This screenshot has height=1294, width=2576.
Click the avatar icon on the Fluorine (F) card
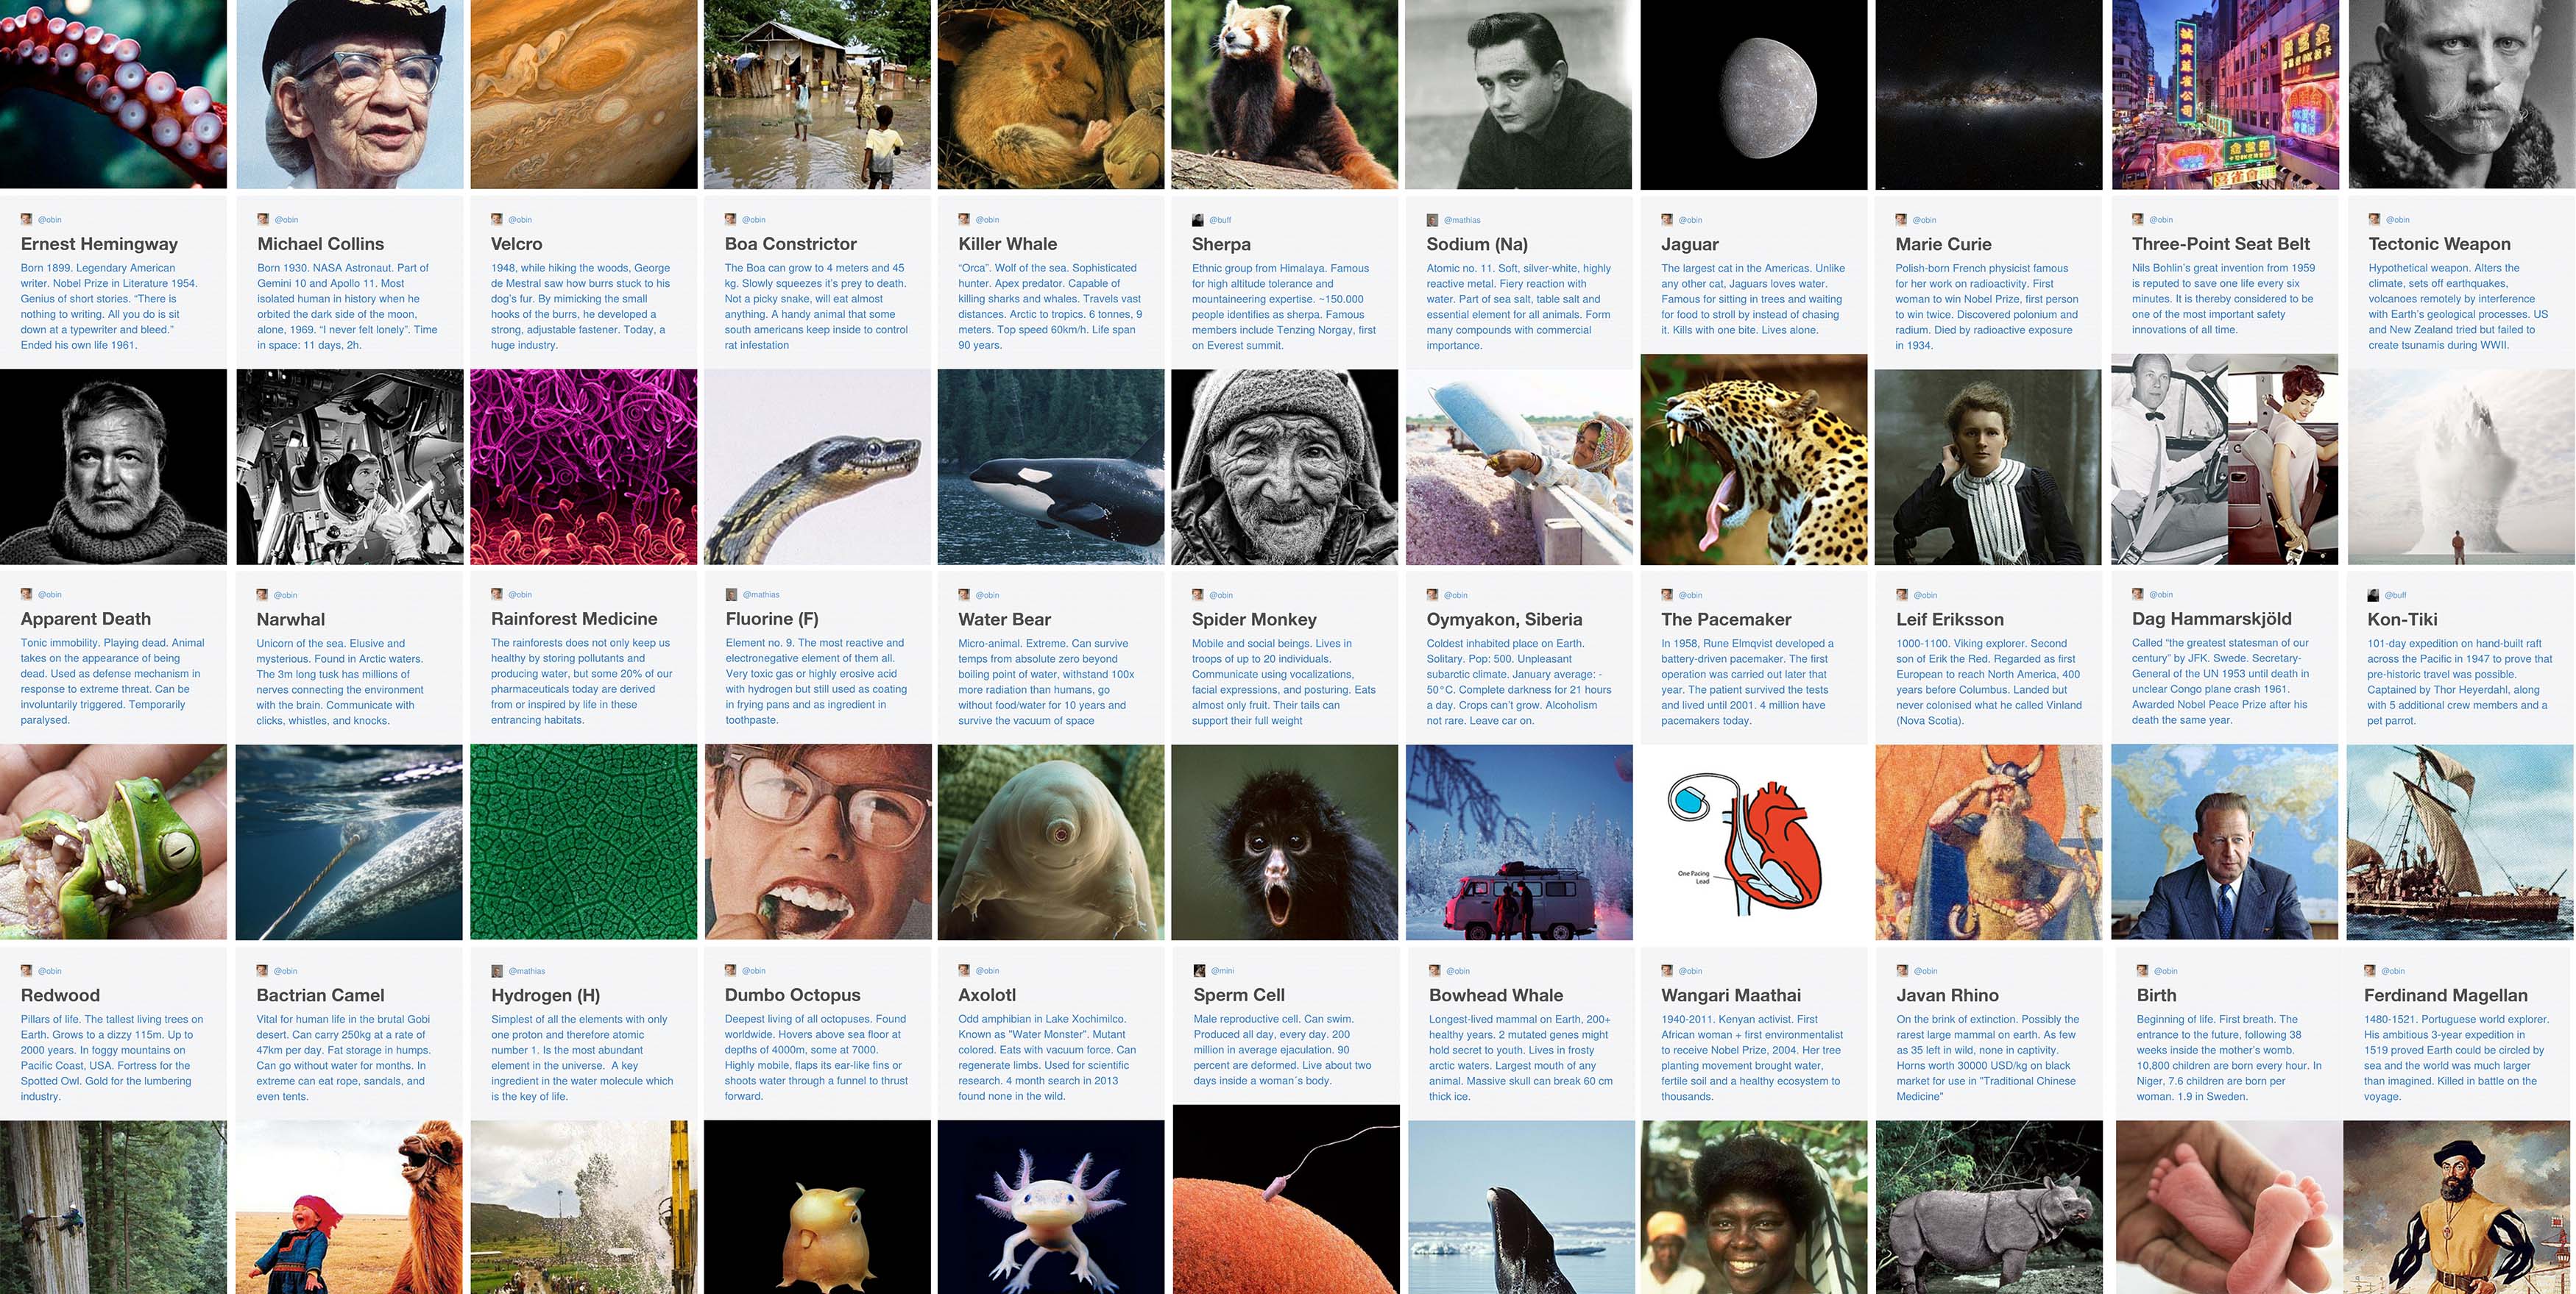pos(731,594)
